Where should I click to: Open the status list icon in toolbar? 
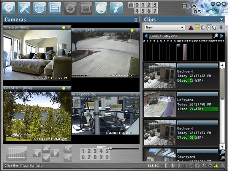coord(55,8)
